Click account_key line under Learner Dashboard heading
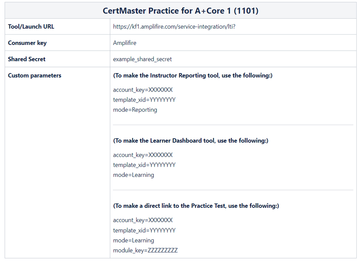 (143, 155)
